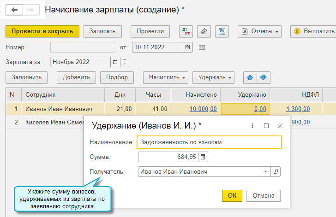Open the document structure icon
This screenshot has height=217, width=336.
point(222,31)
